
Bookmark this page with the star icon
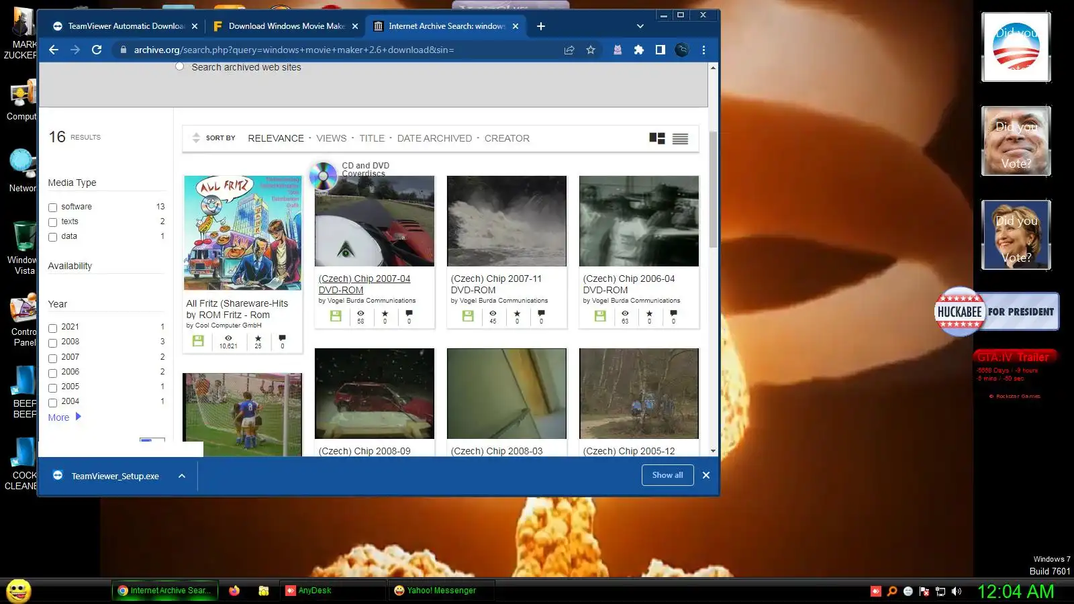(591, 50)
